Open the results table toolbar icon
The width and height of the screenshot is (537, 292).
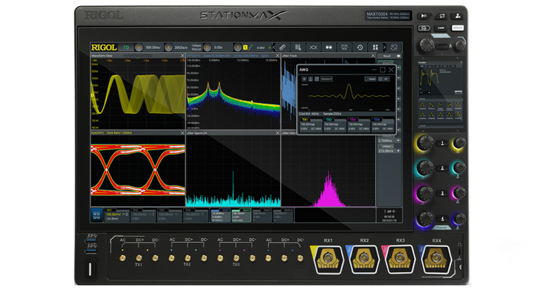[297, 47]
